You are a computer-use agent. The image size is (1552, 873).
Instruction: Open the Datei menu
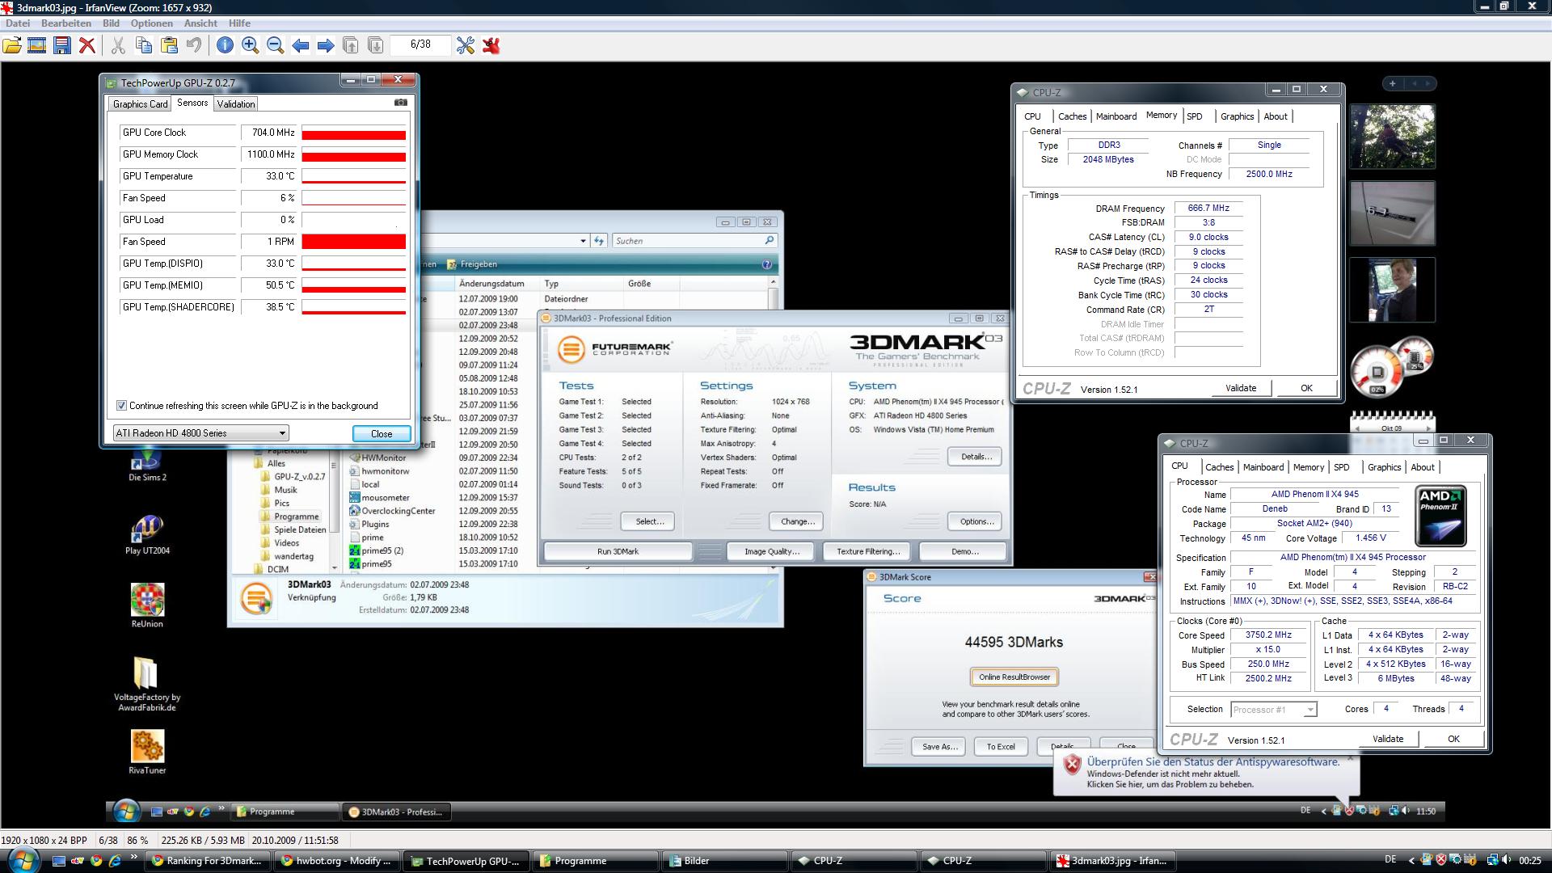[18, 23]
